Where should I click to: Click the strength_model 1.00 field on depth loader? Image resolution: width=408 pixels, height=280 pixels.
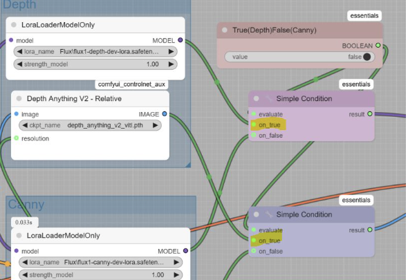coord(95,64)
